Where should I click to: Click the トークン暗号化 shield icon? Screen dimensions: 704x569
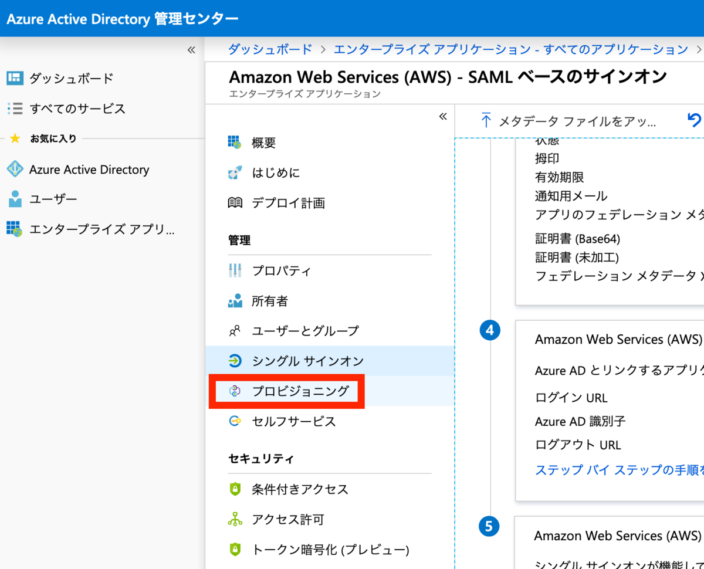coord(235,550)
